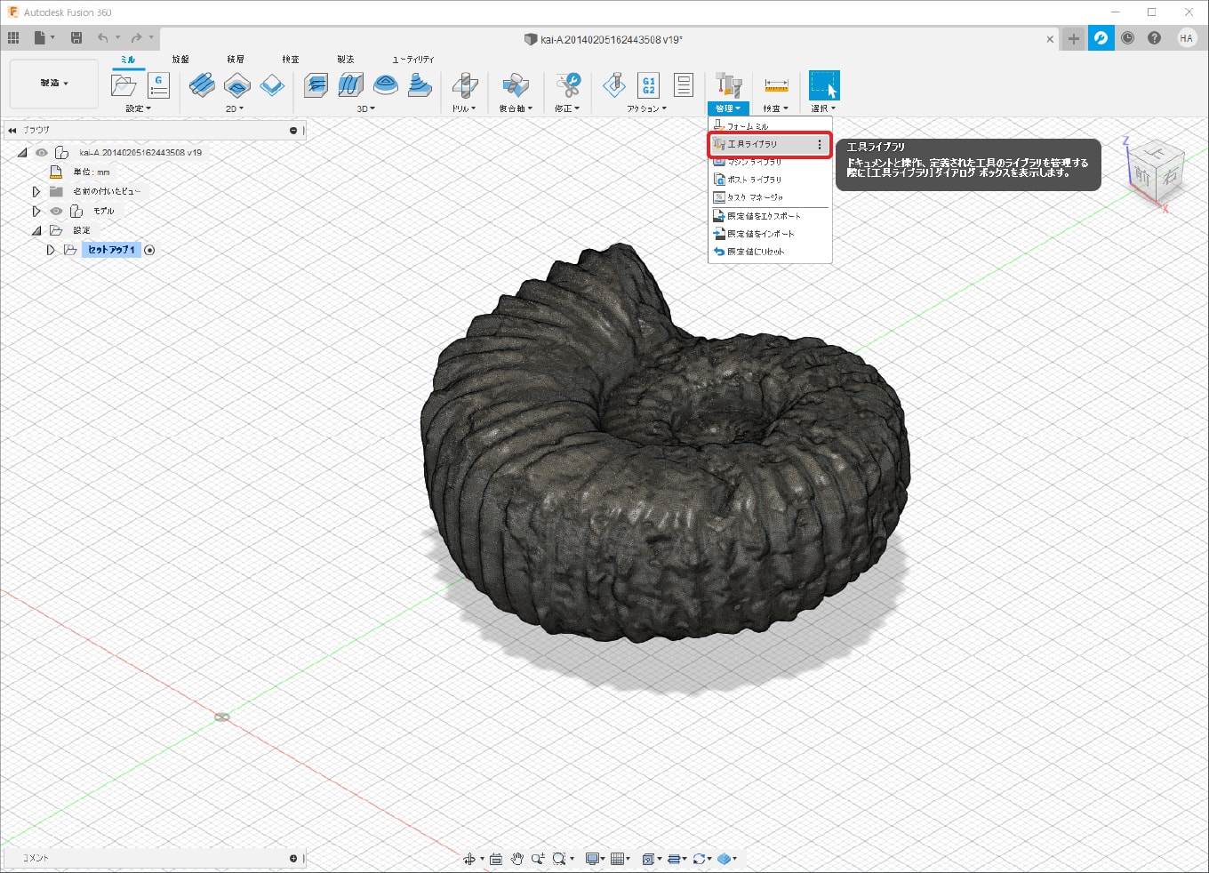
Task: Open the Tool Library (工具ライブラリ) menu entry
Action: pos(753,144)
